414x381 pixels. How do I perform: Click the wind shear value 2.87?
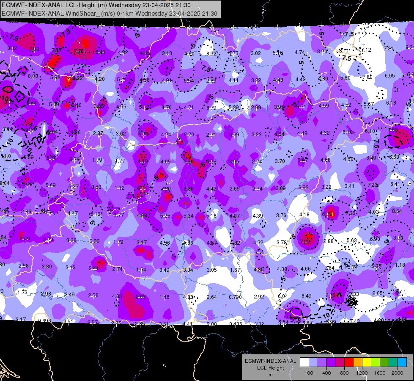[x=98, y=133]
